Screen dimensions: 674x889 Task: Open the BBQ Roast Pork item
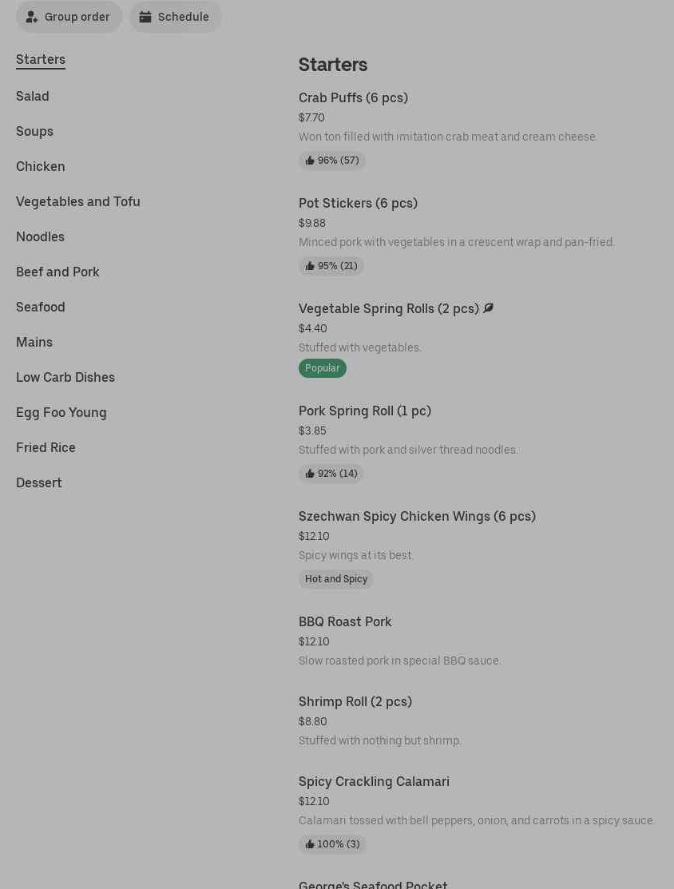345,621
